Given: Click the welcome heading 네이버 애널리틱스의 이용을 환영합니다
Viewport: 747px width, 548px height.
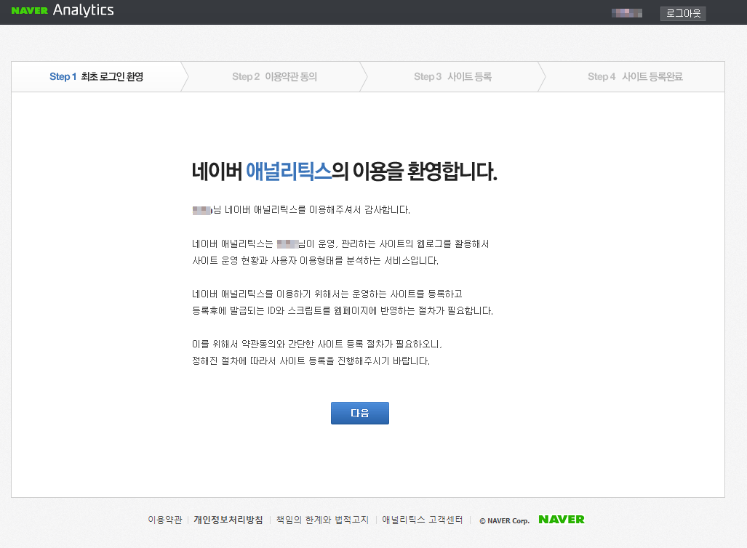Looking at the screenshot, I should [345, 172].
